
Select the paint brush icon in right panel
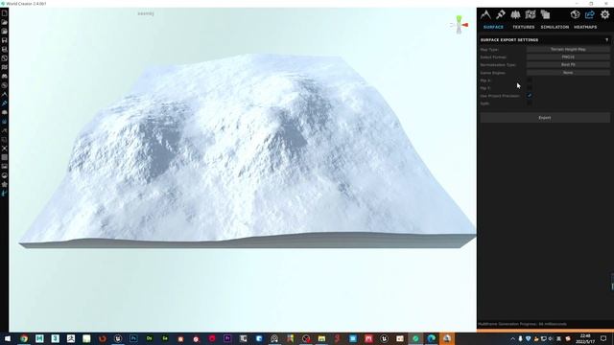(501, 15)
